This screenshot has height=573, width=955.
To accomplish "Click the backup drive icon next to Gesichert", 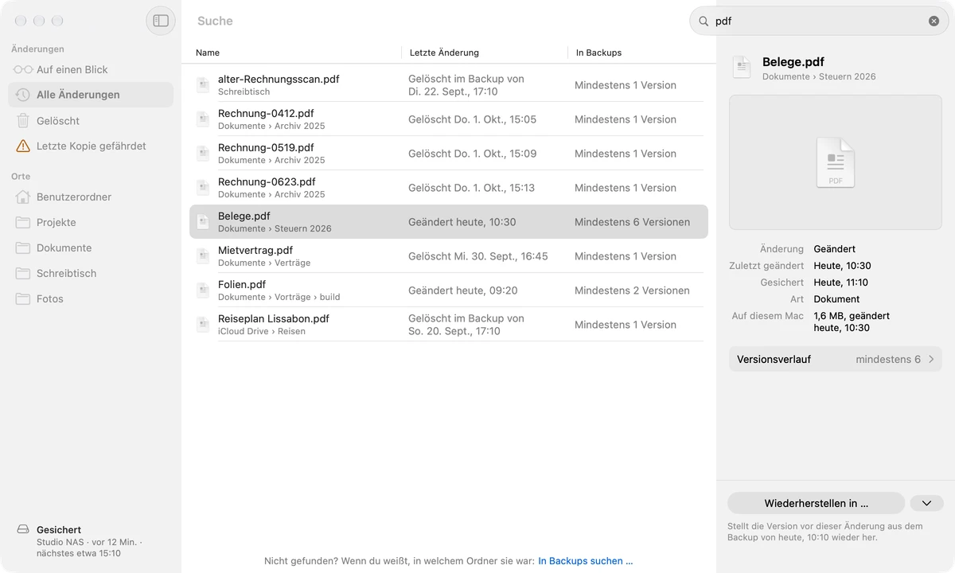I will point(23,530).
